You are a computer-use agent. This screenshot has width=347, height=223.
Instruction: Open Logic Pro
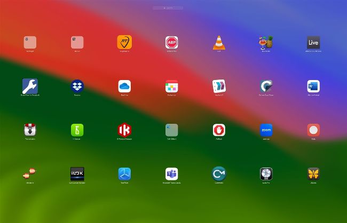266,174
